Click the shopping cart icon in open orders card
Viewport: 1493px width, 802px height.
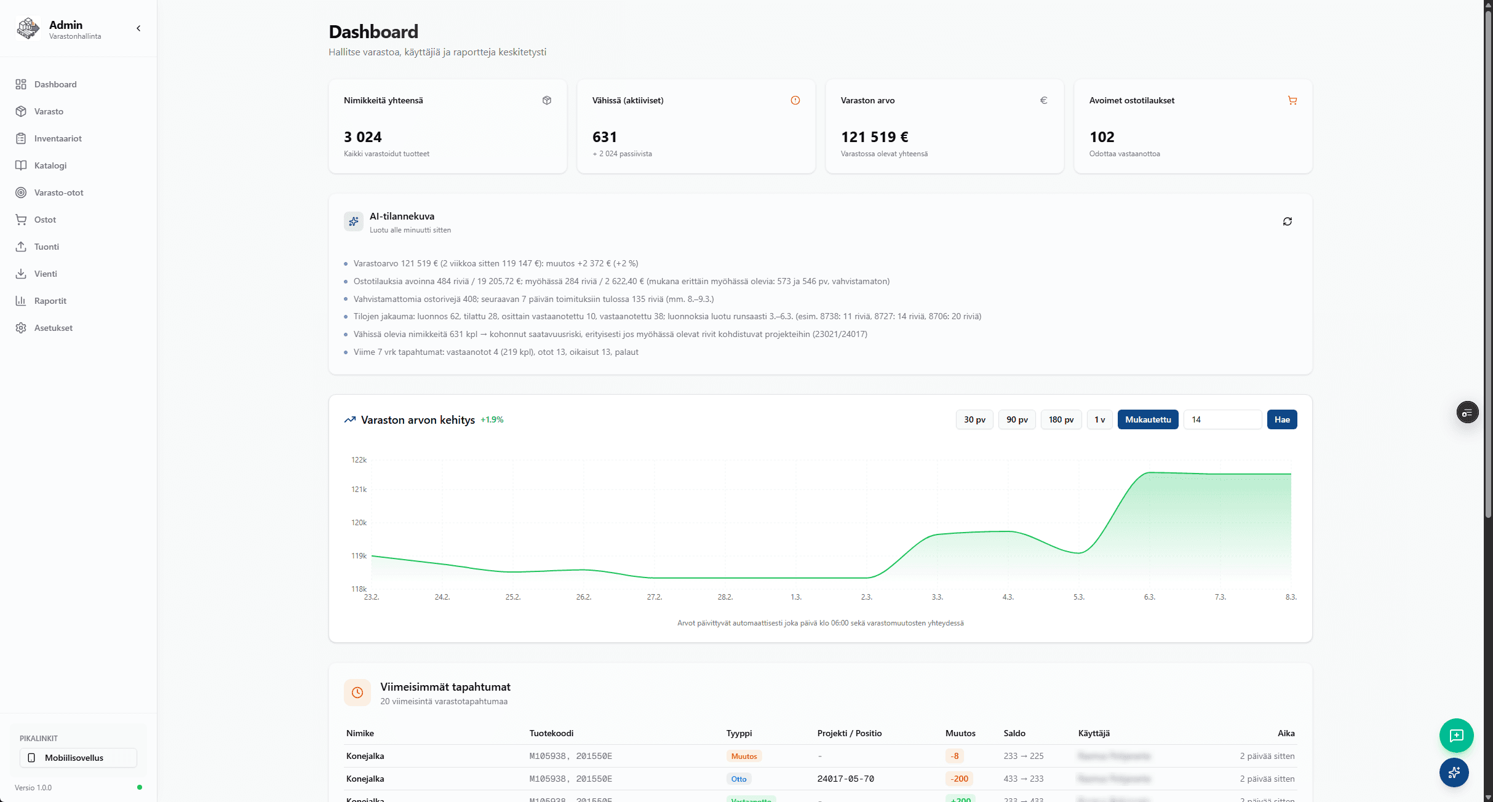point(1292,100)
